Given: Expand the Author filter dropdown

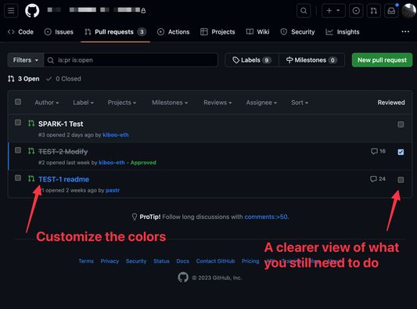Looking at the screenshot, I should (x=47, y=102).
